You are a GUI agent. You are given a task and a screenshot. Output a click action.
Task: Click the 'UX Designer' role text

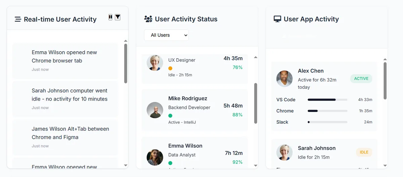click(x=182, y=60)
